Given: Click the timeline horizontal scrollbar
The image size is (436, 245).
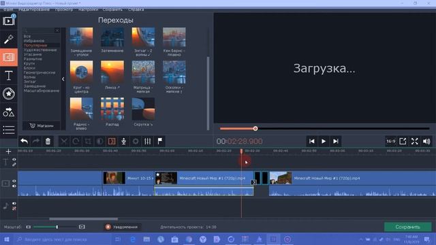Looking at the screenshot, I should coord(83,219).
